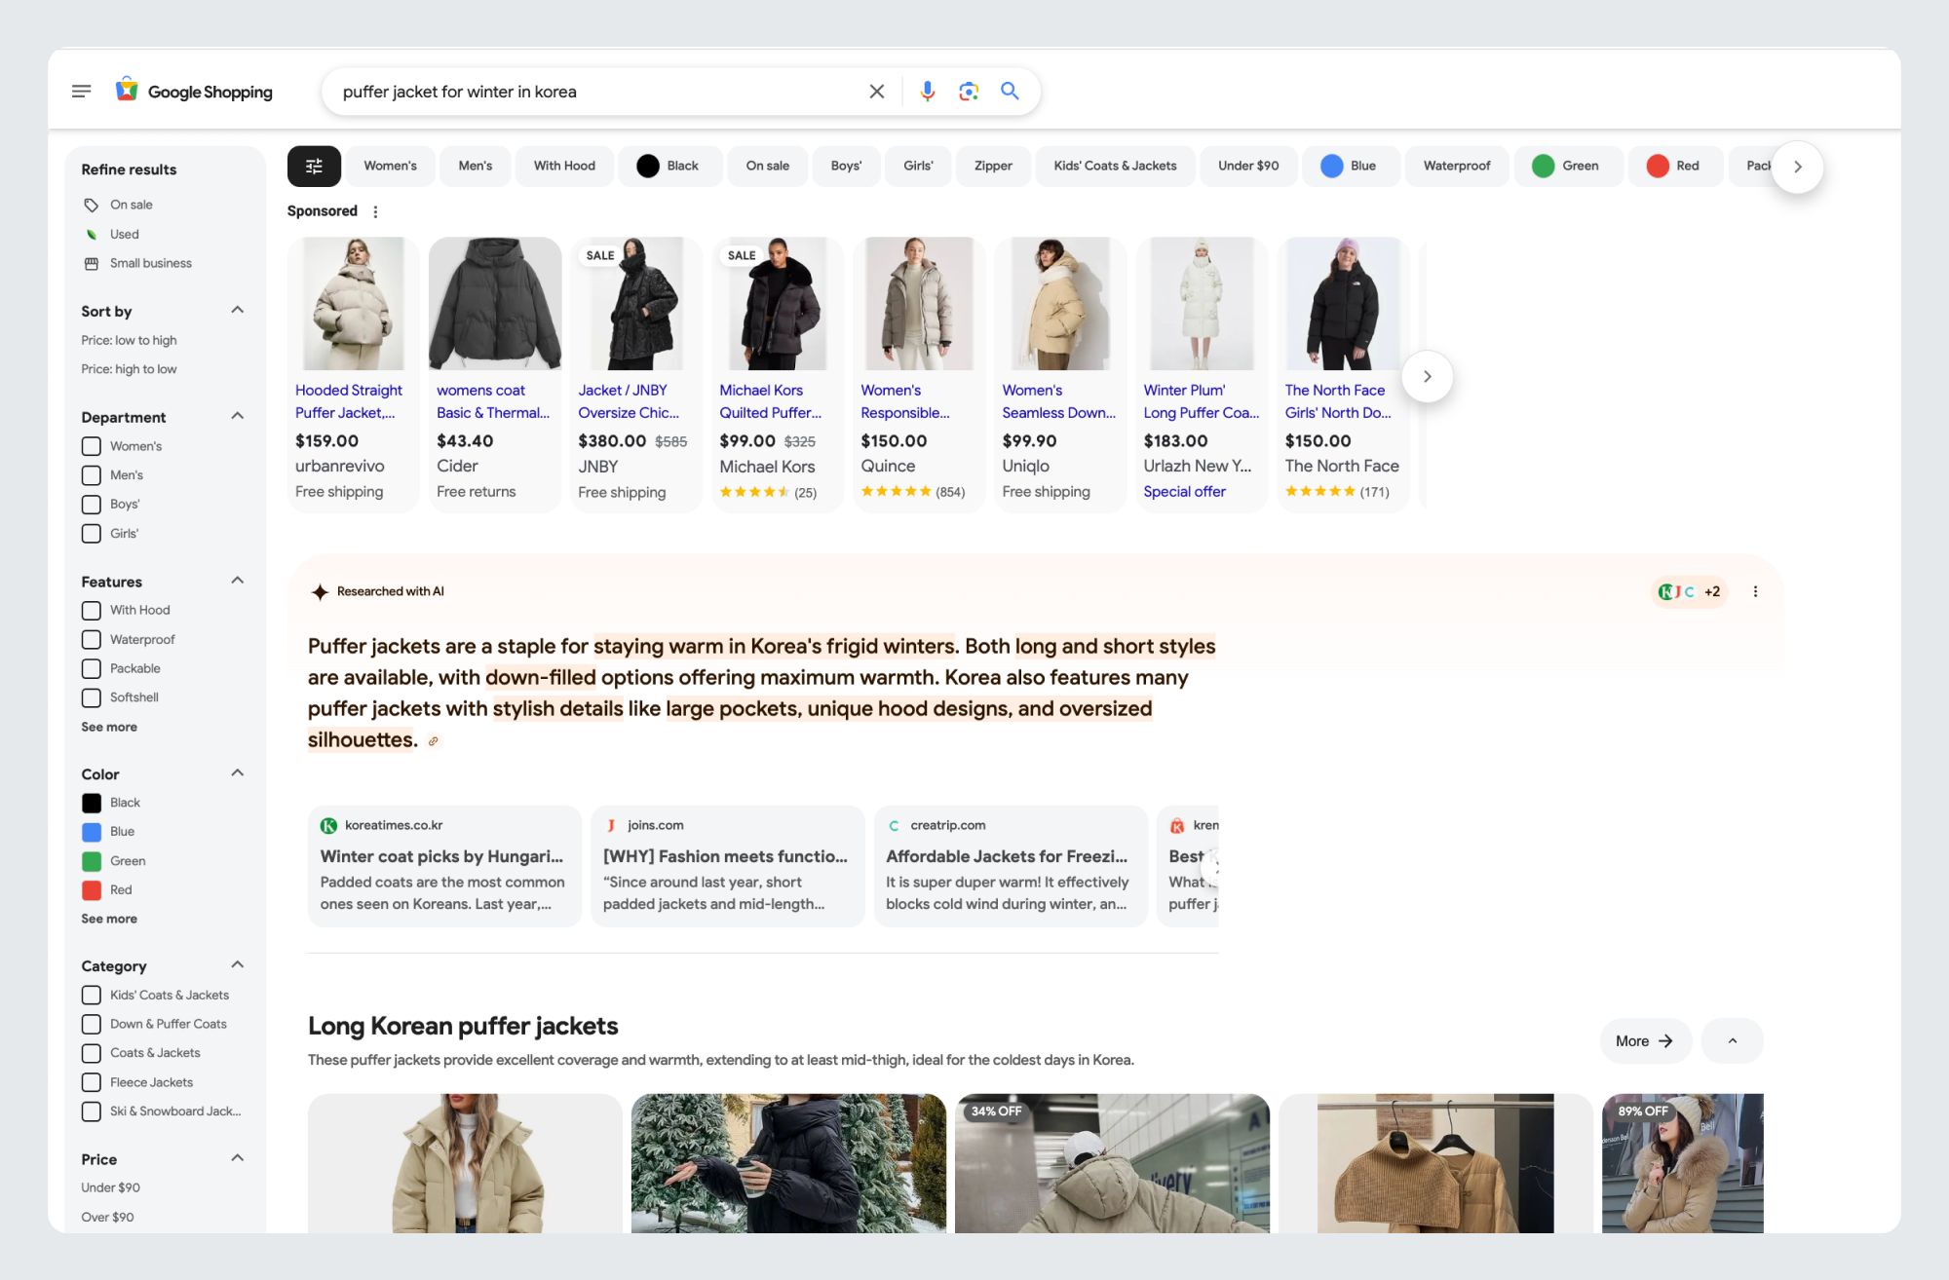The height and width of the screenshot is (1280, 1949).
Task: Click More button for long jackets
Action: tap(1644, 1041)
